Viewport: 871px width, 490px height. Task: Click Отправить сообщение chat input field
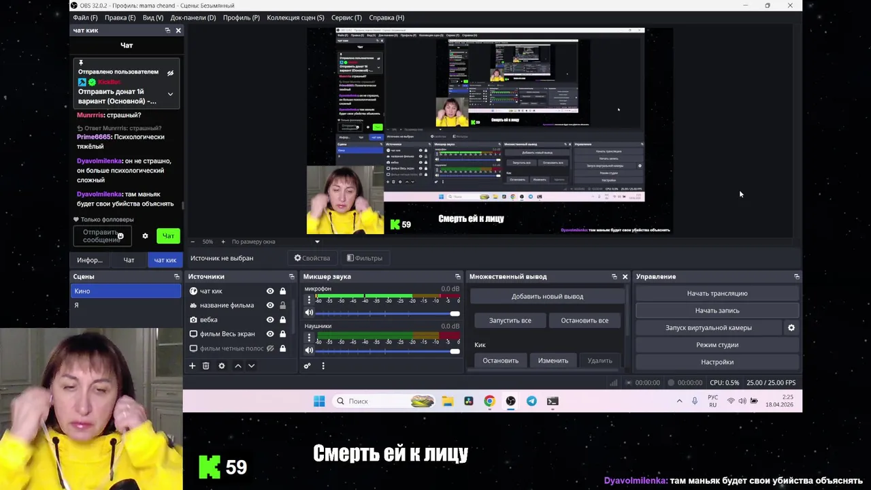click(x=101, y=236)
